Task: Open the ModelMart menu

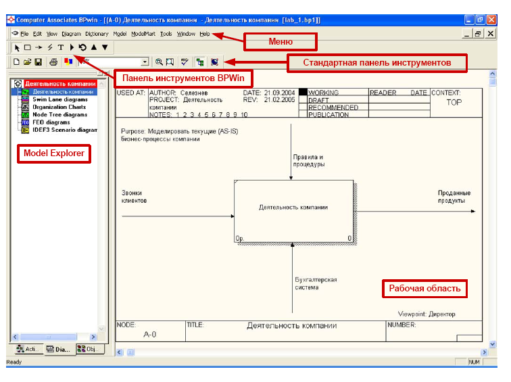Action: (x=143, y=34)
